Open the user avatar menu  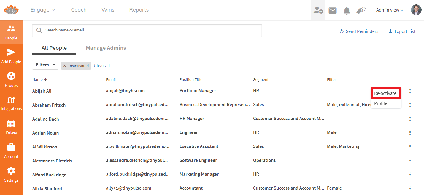pyautogui.click(x=416, y=10)
